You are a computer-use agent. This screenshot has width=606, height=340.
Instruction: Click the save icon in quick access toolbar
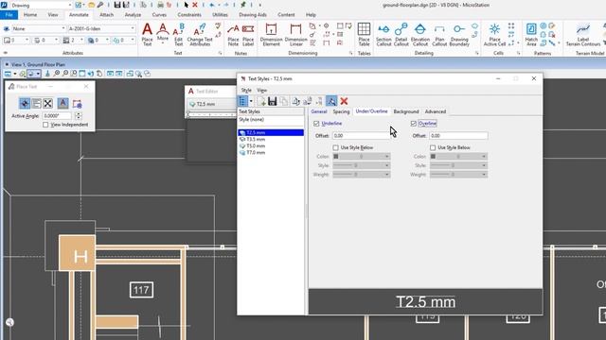point(117,5)
